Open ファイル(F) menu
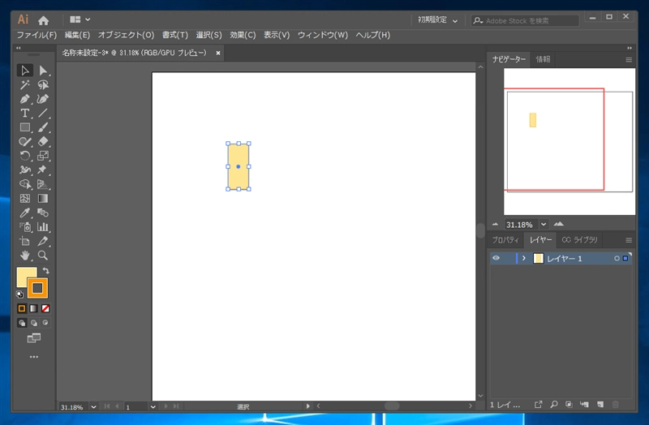 (x=37, y=35)
